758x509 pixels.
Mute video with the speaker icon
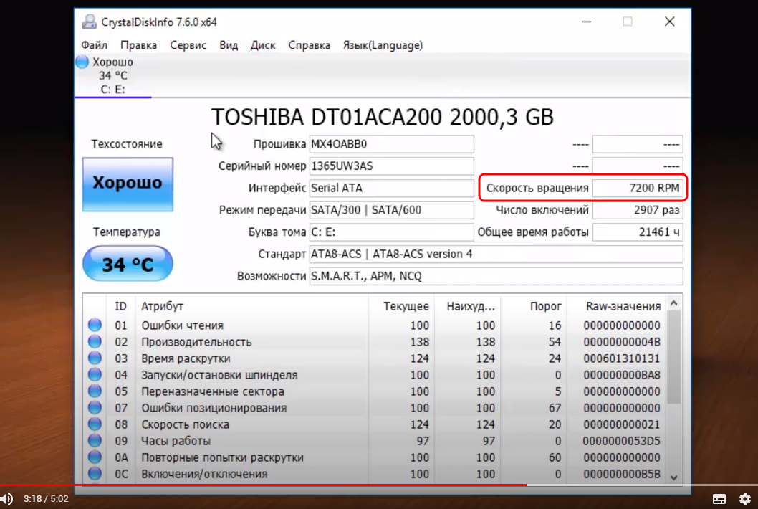click(6, 498)
